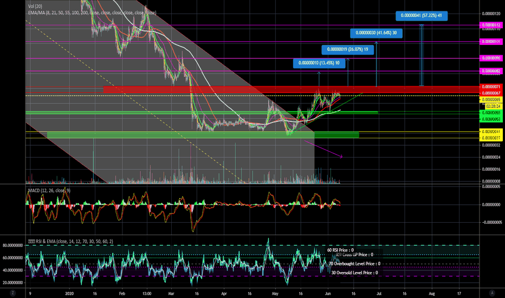Click the 17 time axis label
The image size is (505, 298).
pos(459,294)
